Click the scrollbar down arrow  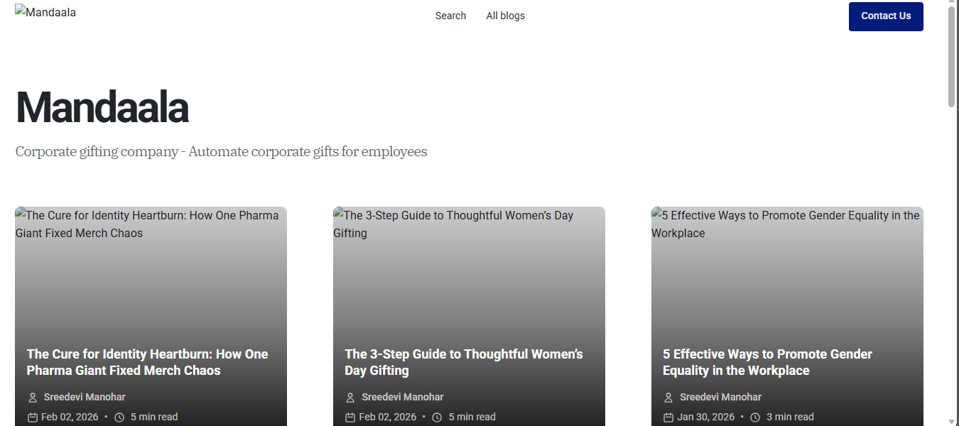952,422
